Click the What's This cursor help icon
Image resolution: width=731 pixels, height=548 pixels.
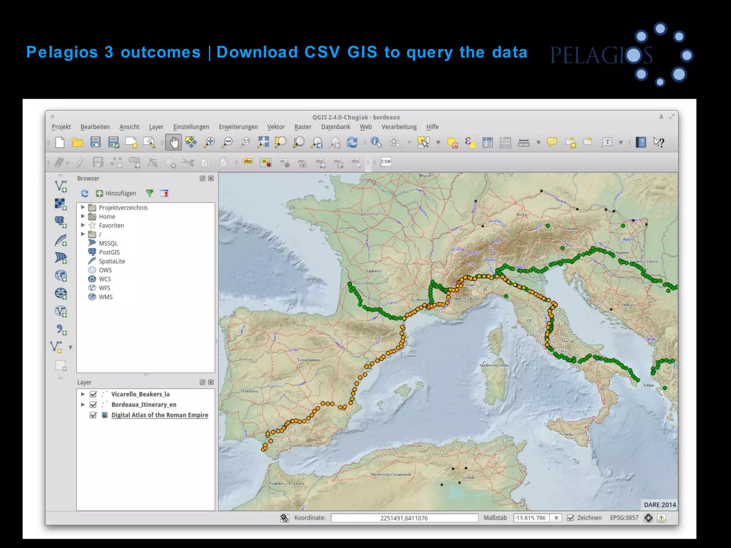(x=659, y=142)
